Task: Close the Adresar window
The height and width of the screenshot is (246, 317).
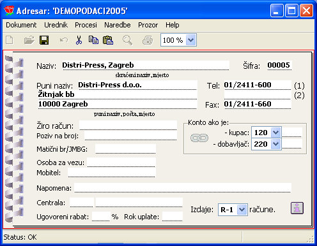Action: click(x=306, y=10)
